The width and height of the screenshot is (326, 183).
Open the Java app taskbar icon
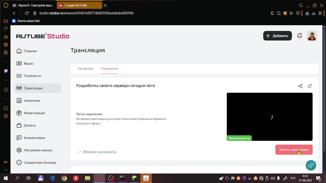coord(146,178)
